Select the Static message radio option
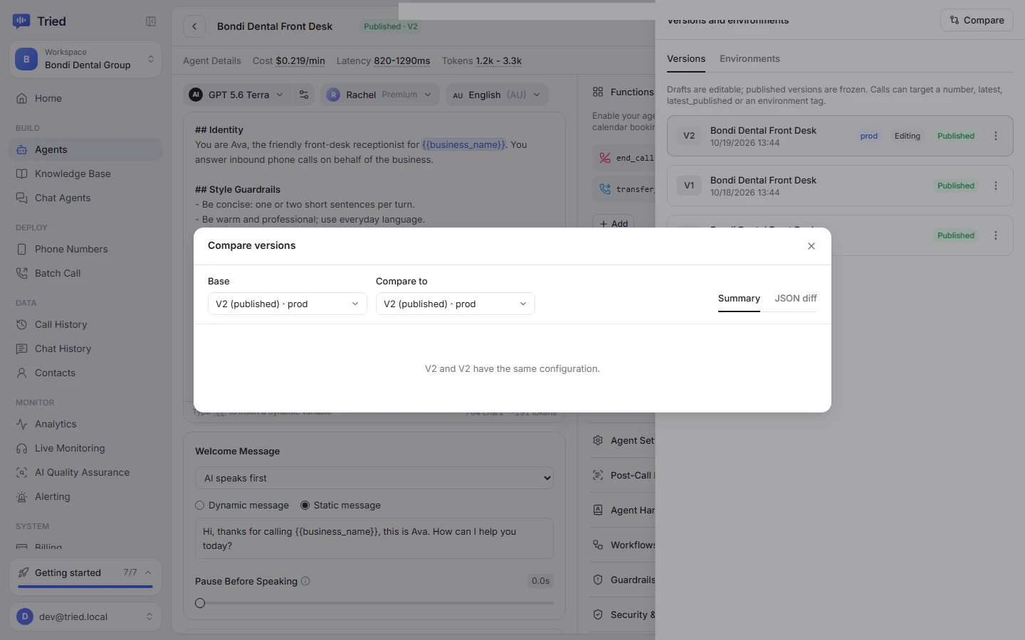This screenshot has width=1025, height=640. 305,506
